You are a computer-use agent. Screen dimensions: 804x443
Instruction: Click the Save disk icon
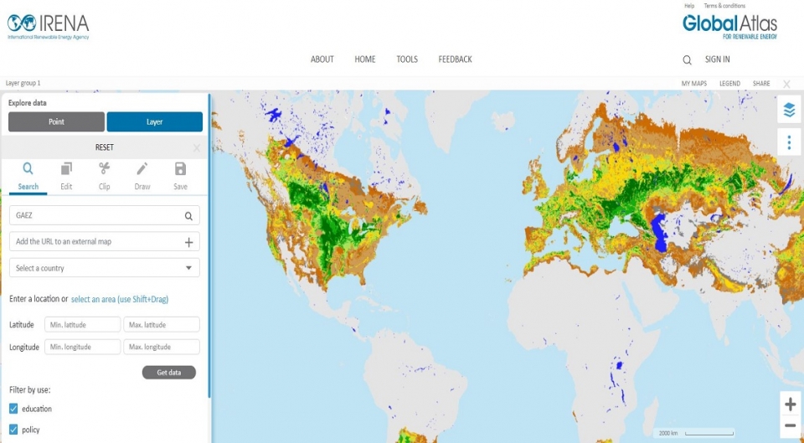click(180, 169)
